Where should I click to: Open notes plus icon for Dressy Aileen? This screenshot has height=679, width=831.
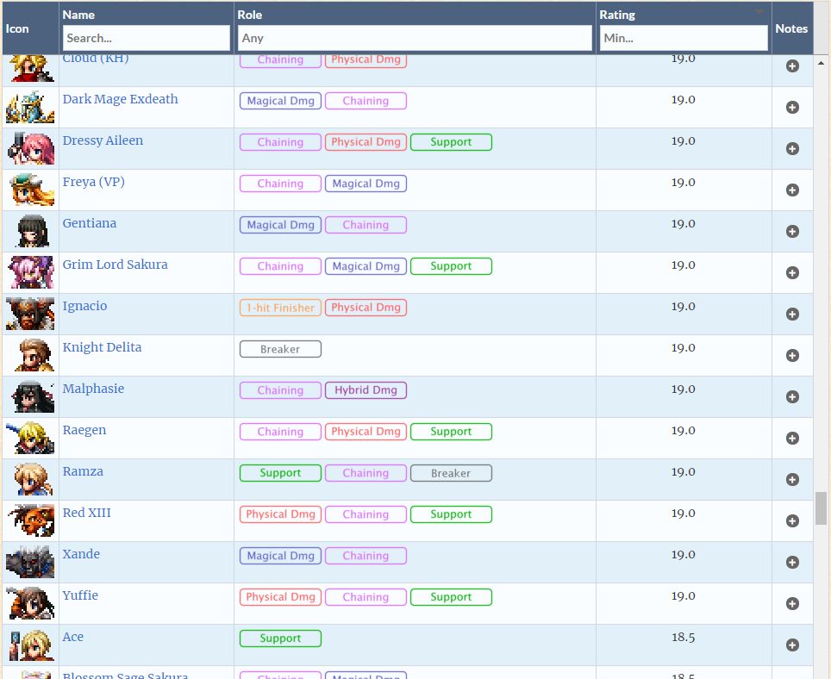pos(792,149)
